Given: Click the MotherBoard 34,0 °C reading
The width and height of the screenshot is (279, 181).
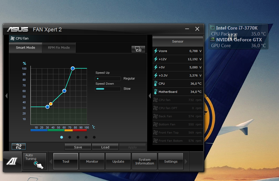Looking at the screenshot, I should [196, 92].
